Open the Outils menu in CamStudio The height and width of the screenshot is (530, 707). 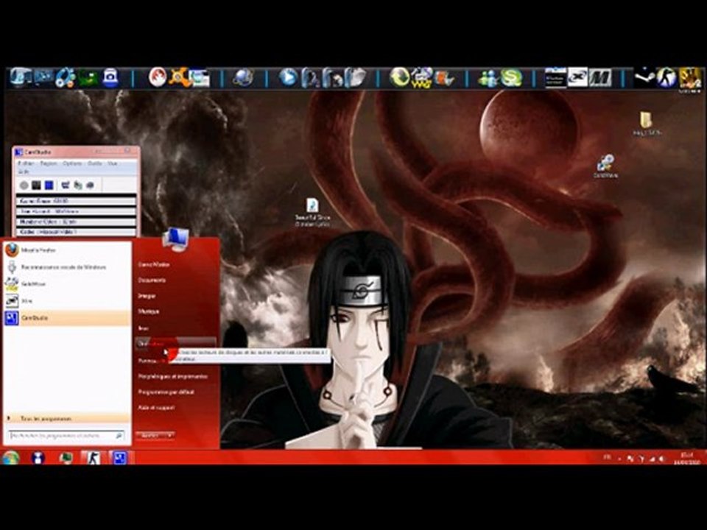click(x=95, y=163)
